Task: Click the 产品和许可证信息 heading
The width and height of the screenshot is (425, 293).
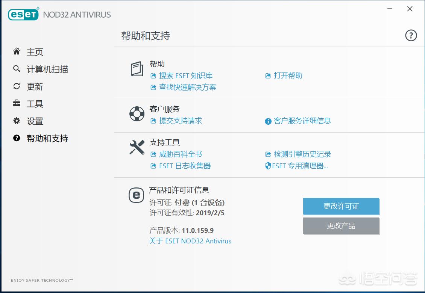Action: [x=179, y=190]
